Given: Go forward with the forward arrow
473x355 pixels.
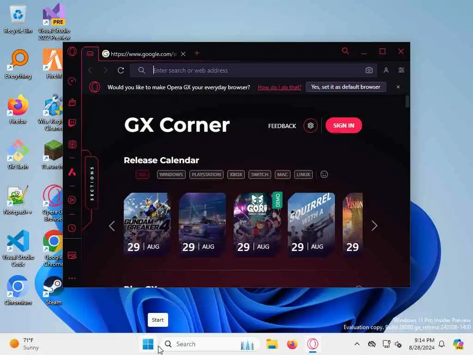Looking at the screenshot, I should click(x=105, y=70).
